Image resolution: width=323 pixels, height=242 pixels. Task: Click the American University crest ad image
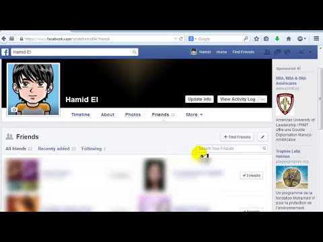coord(285,104)
